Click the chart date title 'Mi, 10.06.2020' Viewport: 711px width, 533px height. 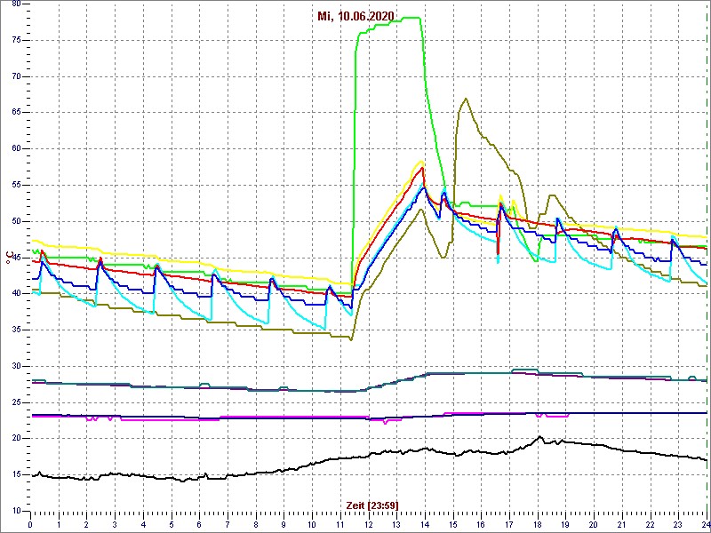(355, 17)
